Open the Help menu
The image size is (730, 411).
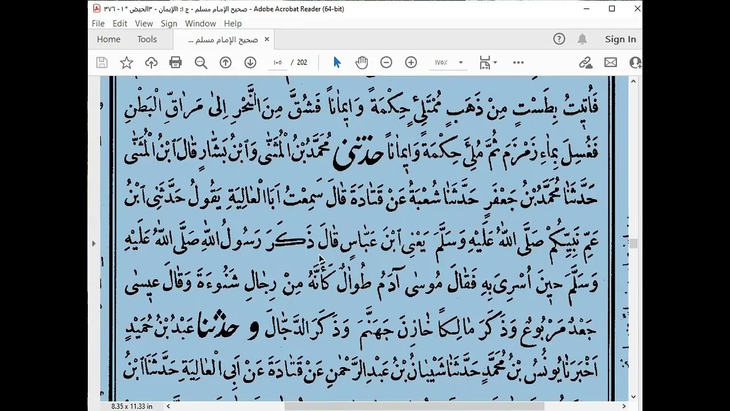click(233, 23)
